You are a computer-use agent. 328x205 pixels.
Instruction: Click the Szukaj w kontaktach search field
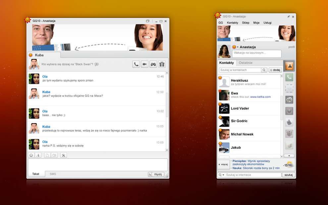coord(240,70)
